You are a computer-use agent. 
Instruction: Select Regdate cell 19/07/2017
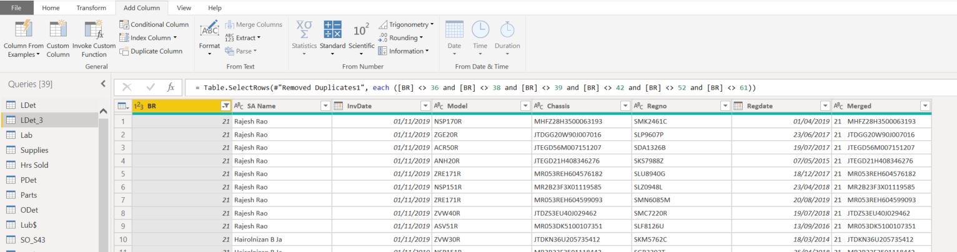tap(781, 147)
